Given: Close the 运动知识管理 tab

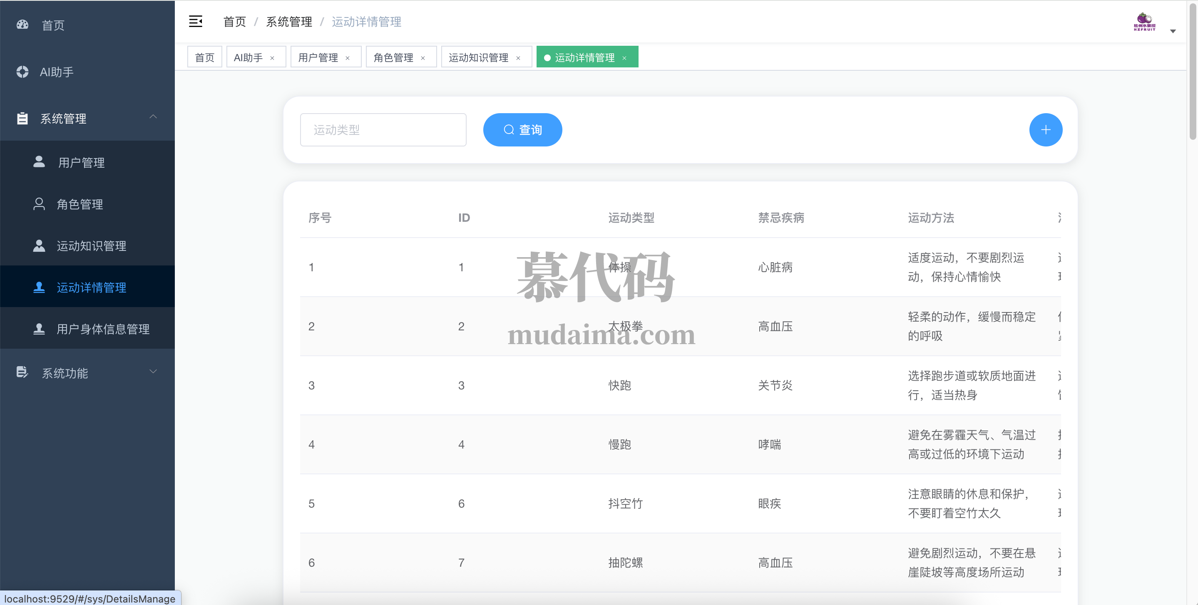Looking at the screenshot, I should coord(518,58).
